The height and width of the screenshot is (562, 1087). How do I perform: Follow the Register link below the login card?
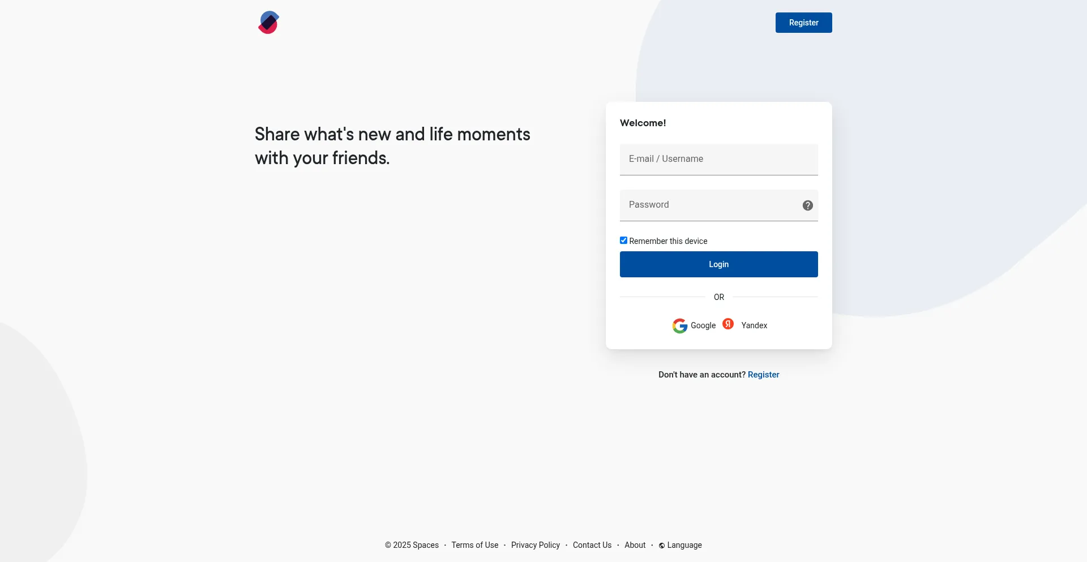763,375
